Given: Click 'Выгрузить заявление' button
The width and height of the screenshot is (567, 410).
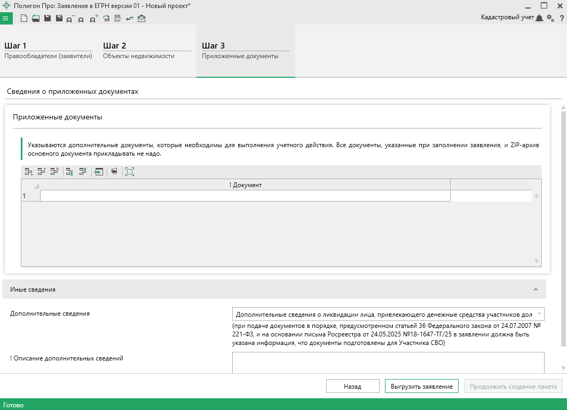Looking at the screenshot, I should pyautogui.click(x=421, y=387).
